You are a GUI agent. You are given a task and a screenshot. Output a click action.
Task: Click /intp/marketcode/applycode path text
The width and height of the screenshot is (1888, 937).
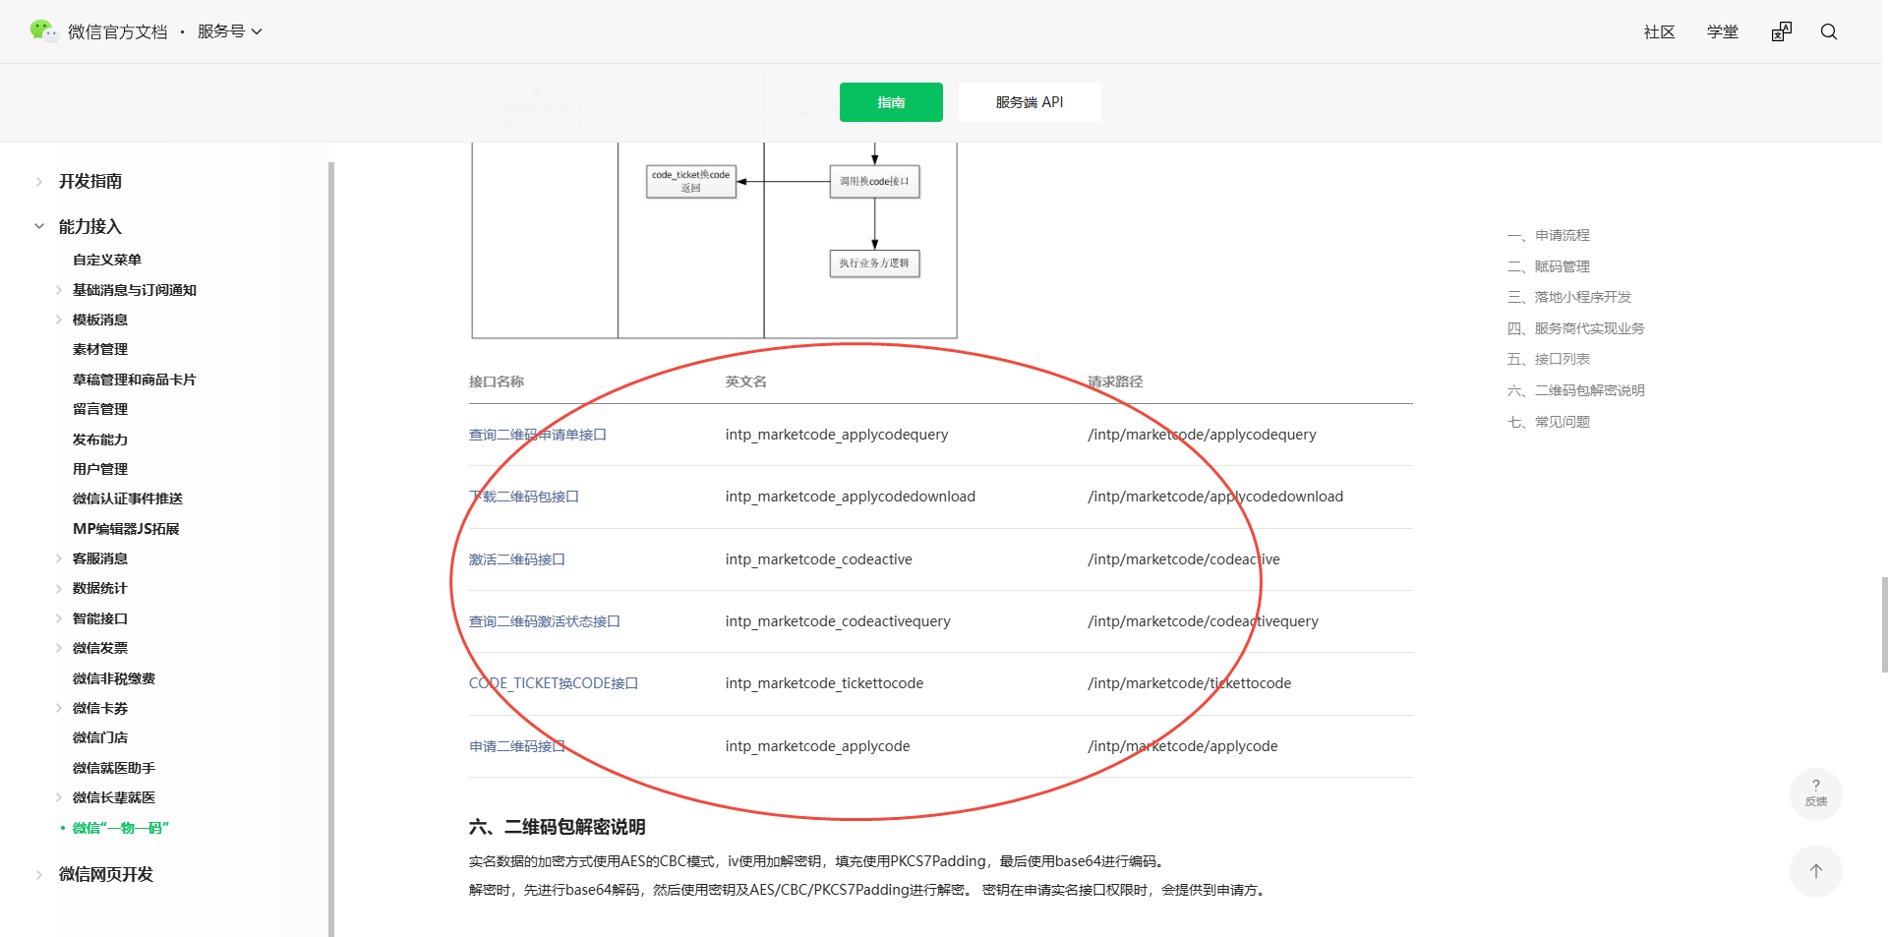pos(1183,746)
